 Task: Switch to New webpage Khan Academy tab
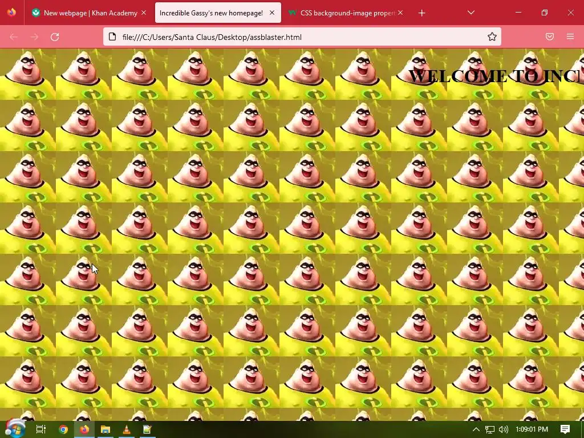click(x=90, y=13)
